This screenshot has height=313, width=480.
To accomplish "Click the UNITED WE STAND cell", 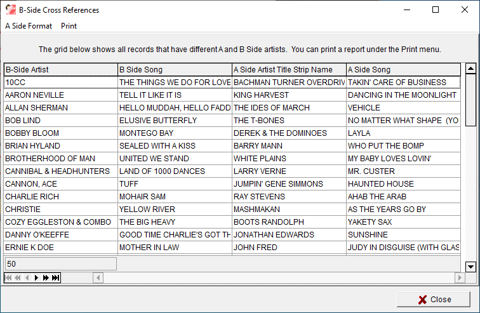I will pyautogui.click(x=175, y=159).
